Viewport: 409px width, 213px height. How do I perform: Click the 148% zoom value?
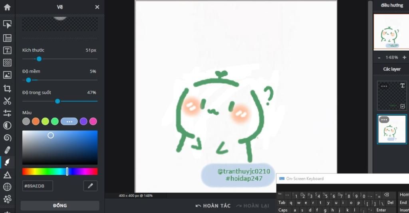[392, 57]
